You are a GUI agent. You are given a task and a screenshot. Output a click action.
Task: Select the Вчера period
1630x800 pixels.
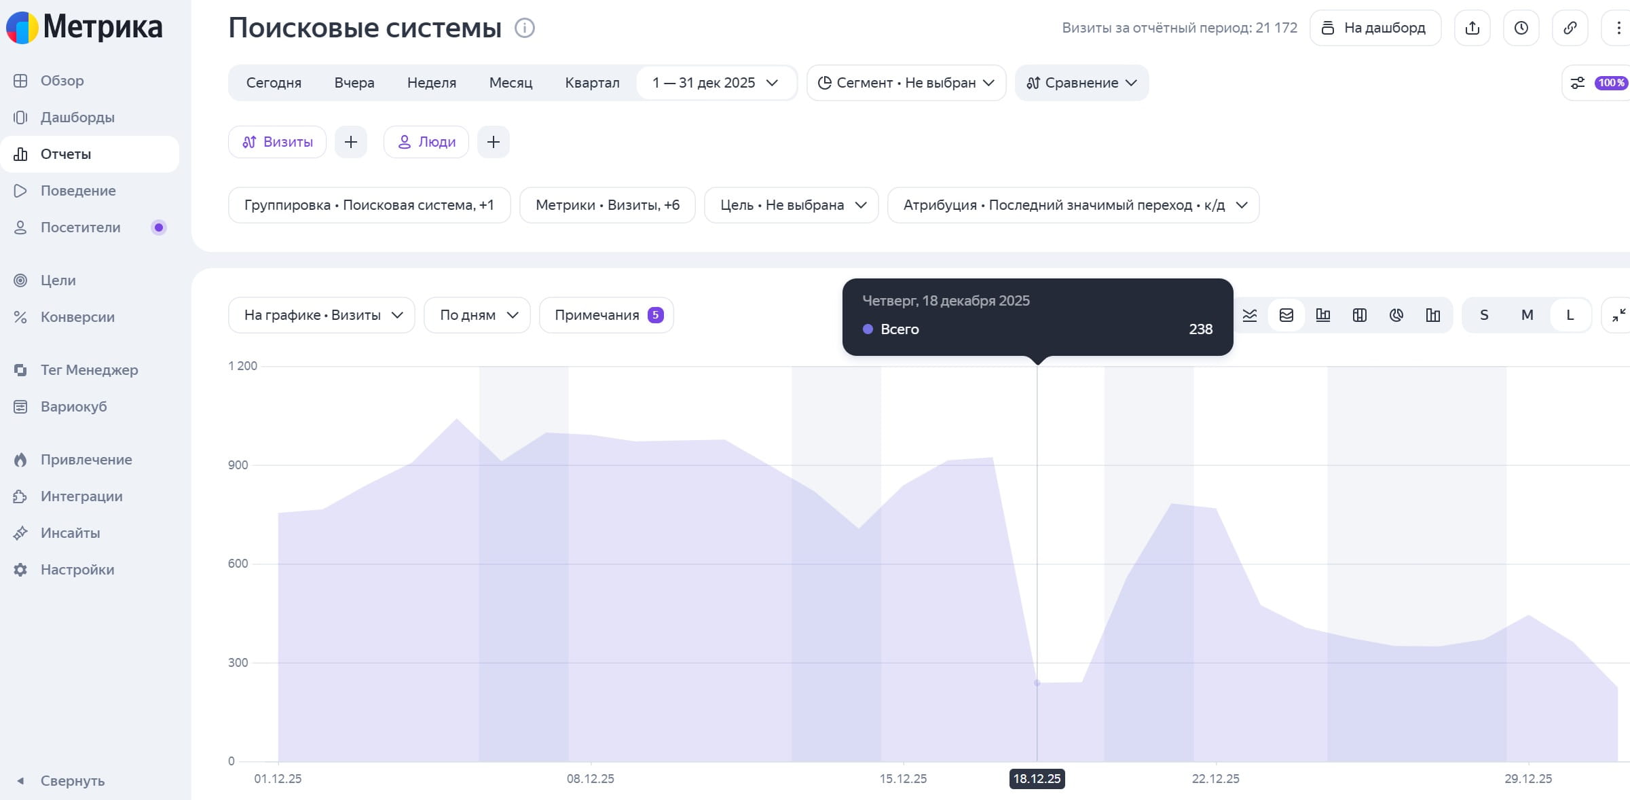(354, 83)
